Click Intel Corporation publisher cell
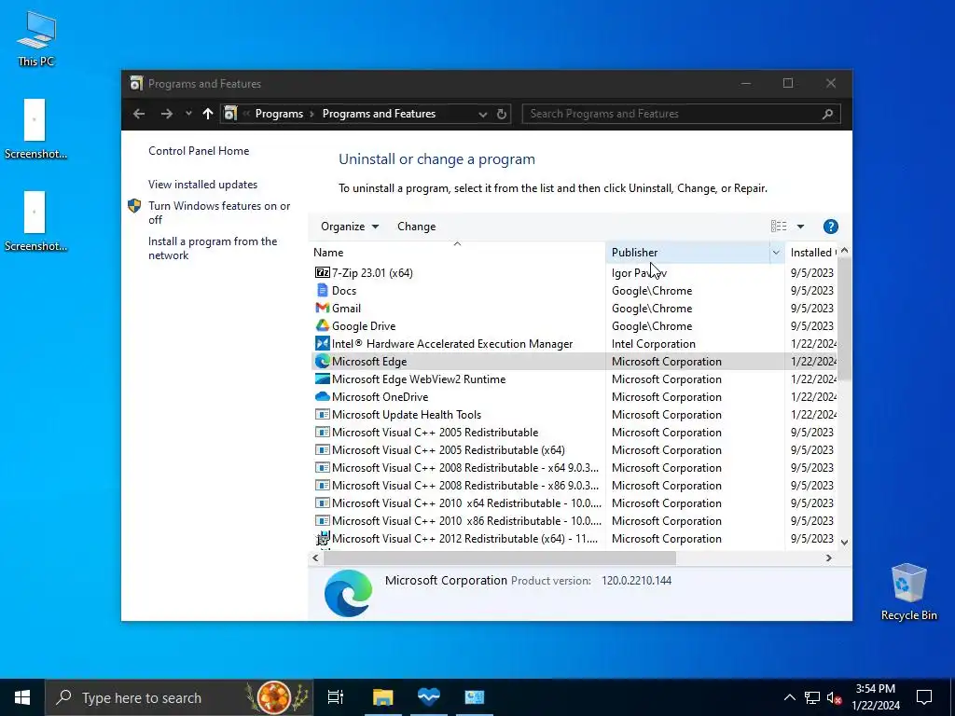The image size is (955, 716). (x=654, y=343)
